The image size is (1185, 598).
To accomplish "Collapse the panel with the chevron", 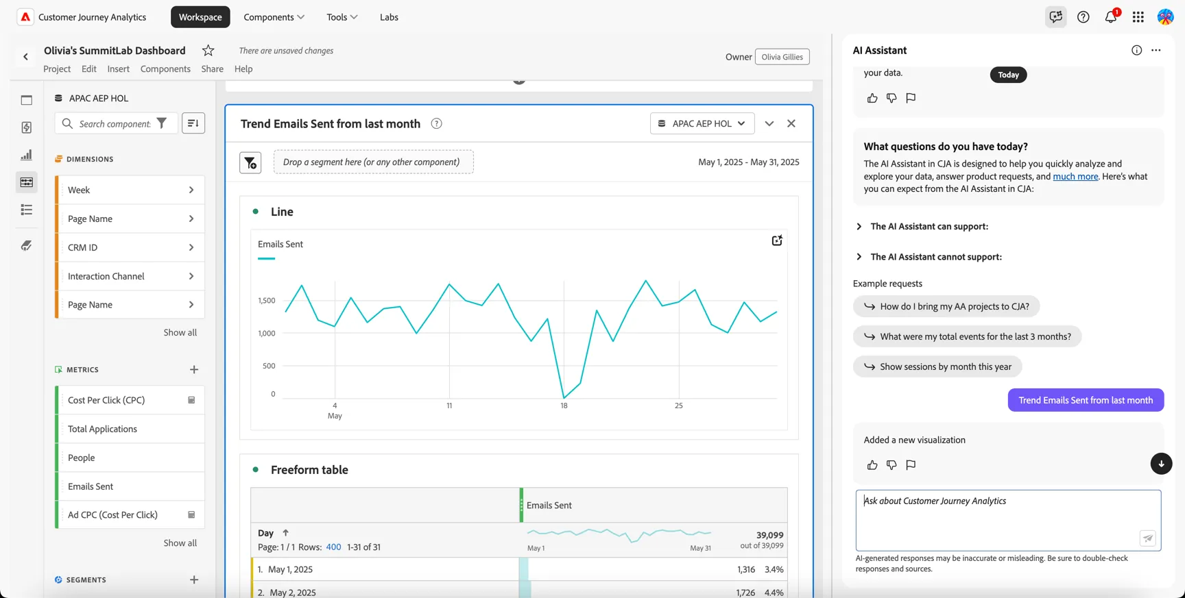I will (769, 124).
